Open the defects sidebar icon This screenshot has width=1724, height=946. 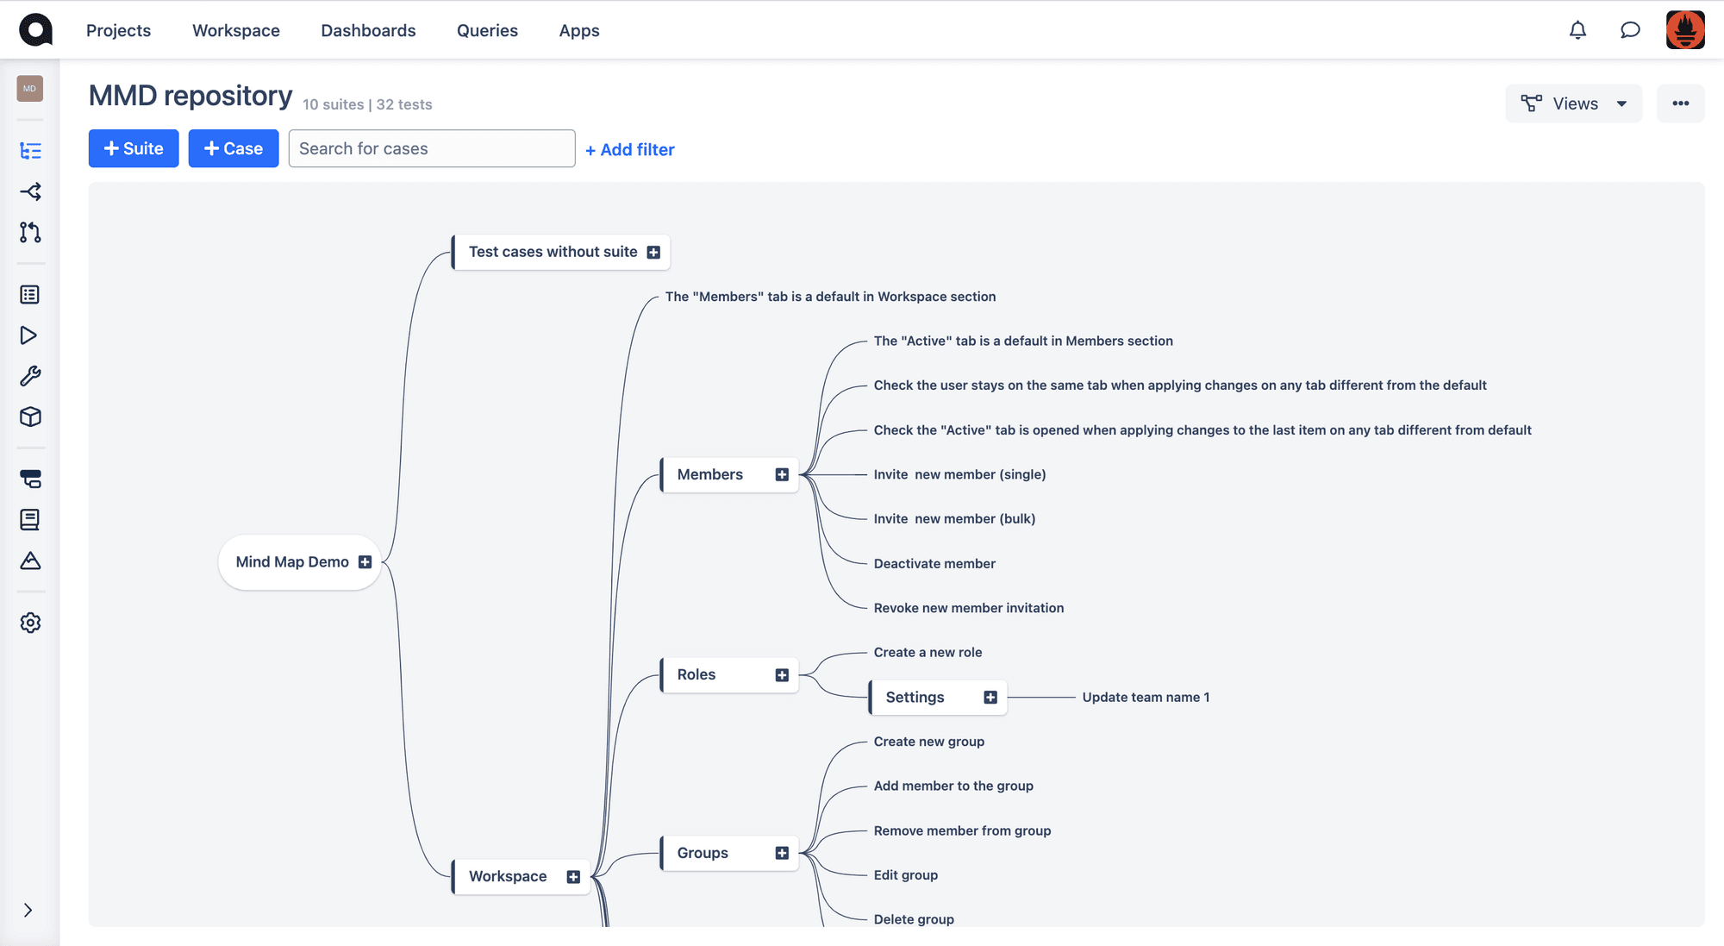pos(30,479)
